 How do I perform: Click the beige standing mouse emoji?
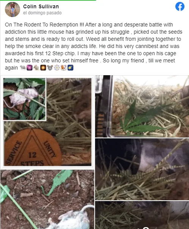(36, 68)
